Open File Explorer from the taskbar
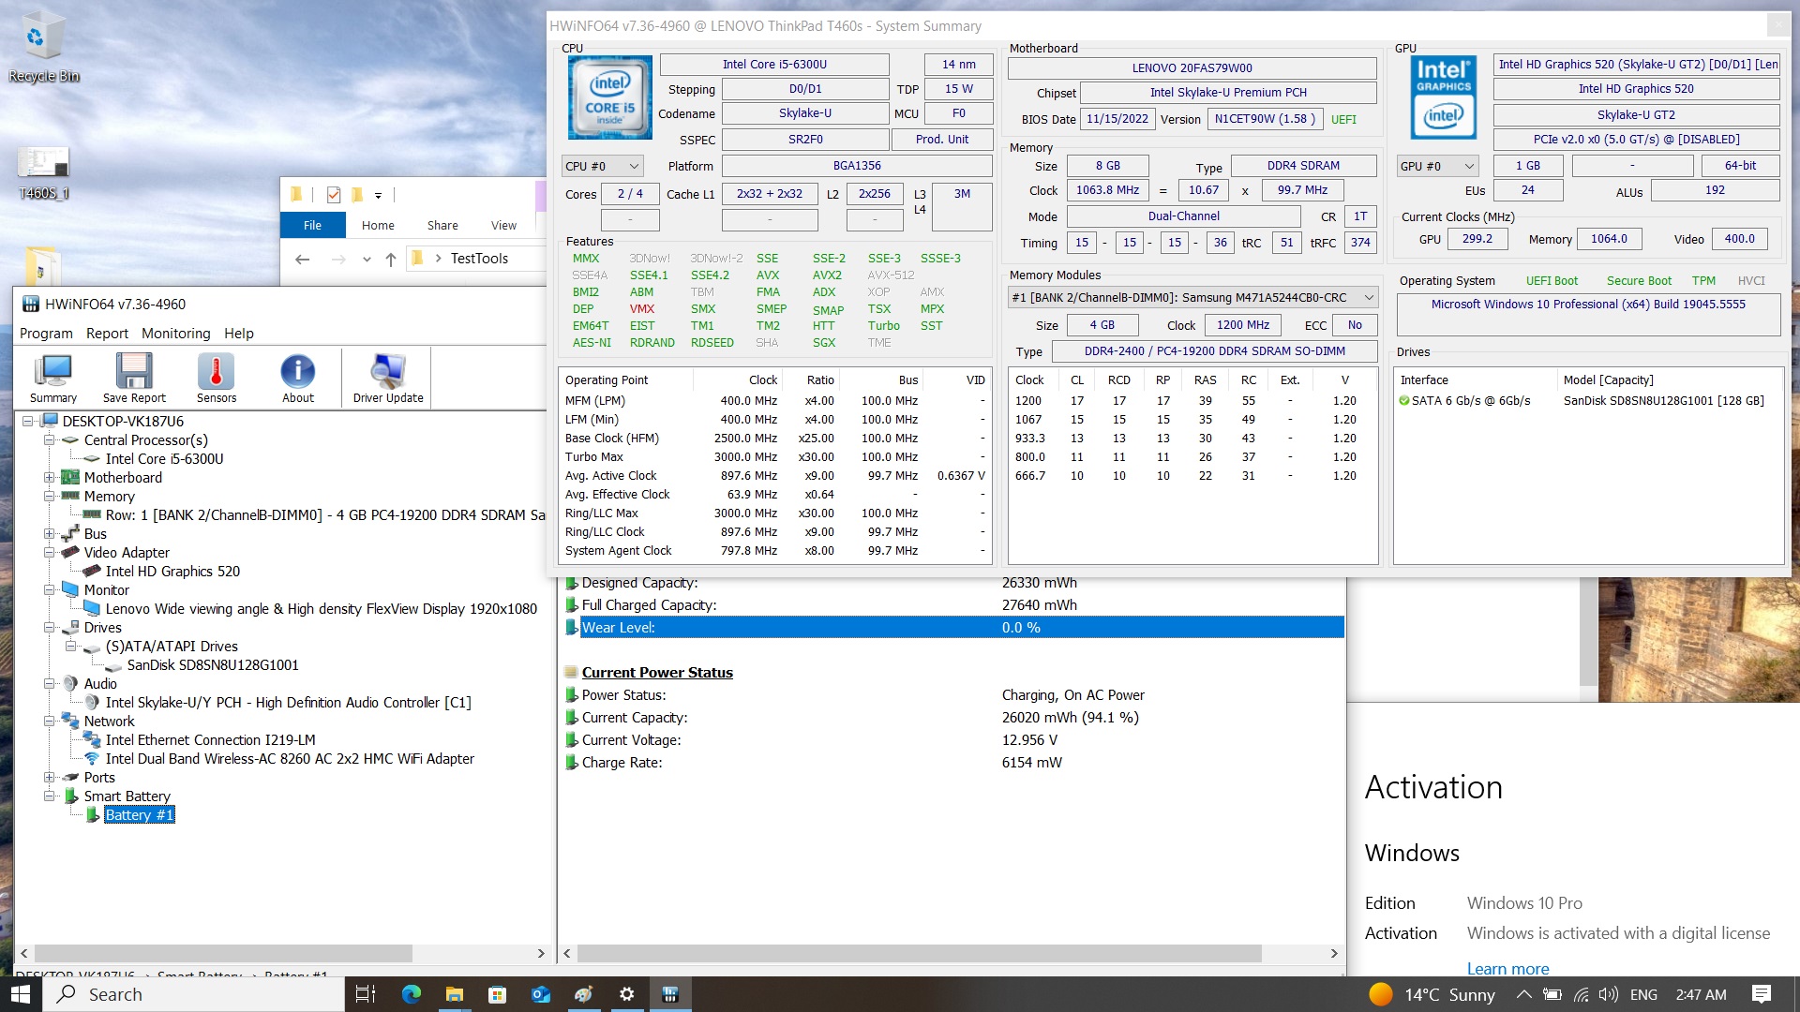This screenshot has height=1012, width=1800. pos(455,994)
